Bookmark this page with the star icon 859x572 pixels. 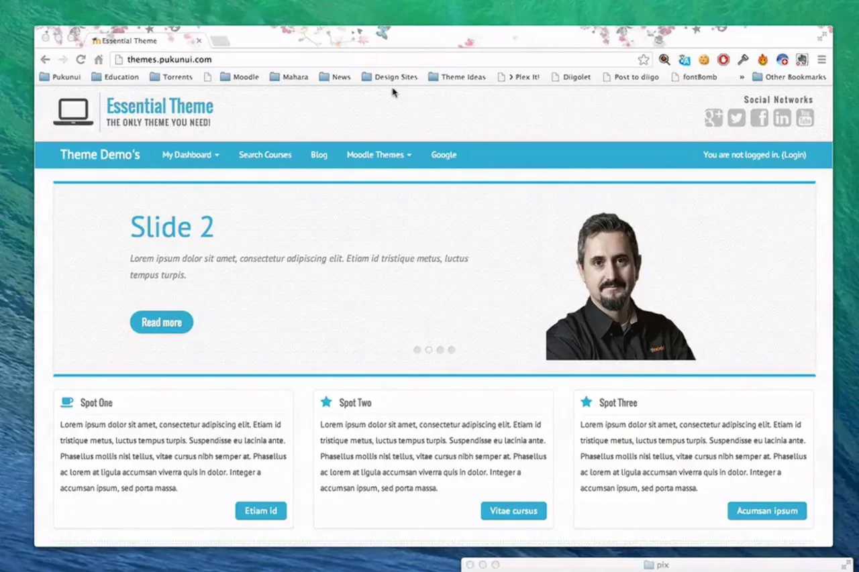point(644,60)
